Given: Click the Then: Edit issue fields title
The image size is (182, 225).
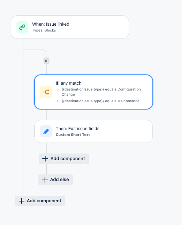Looking at the screenshot, I should pos(77,129).
